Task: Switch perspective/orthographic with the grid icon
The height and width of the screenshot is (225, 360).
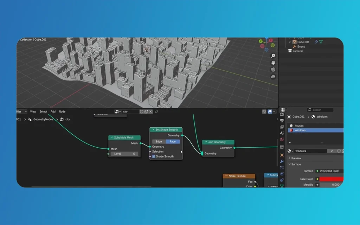Action: point(273,76)
